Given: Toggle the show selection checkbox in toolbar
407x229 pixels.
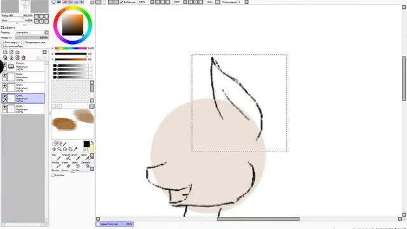Looking at the screenshot, I should click(121, 2).
